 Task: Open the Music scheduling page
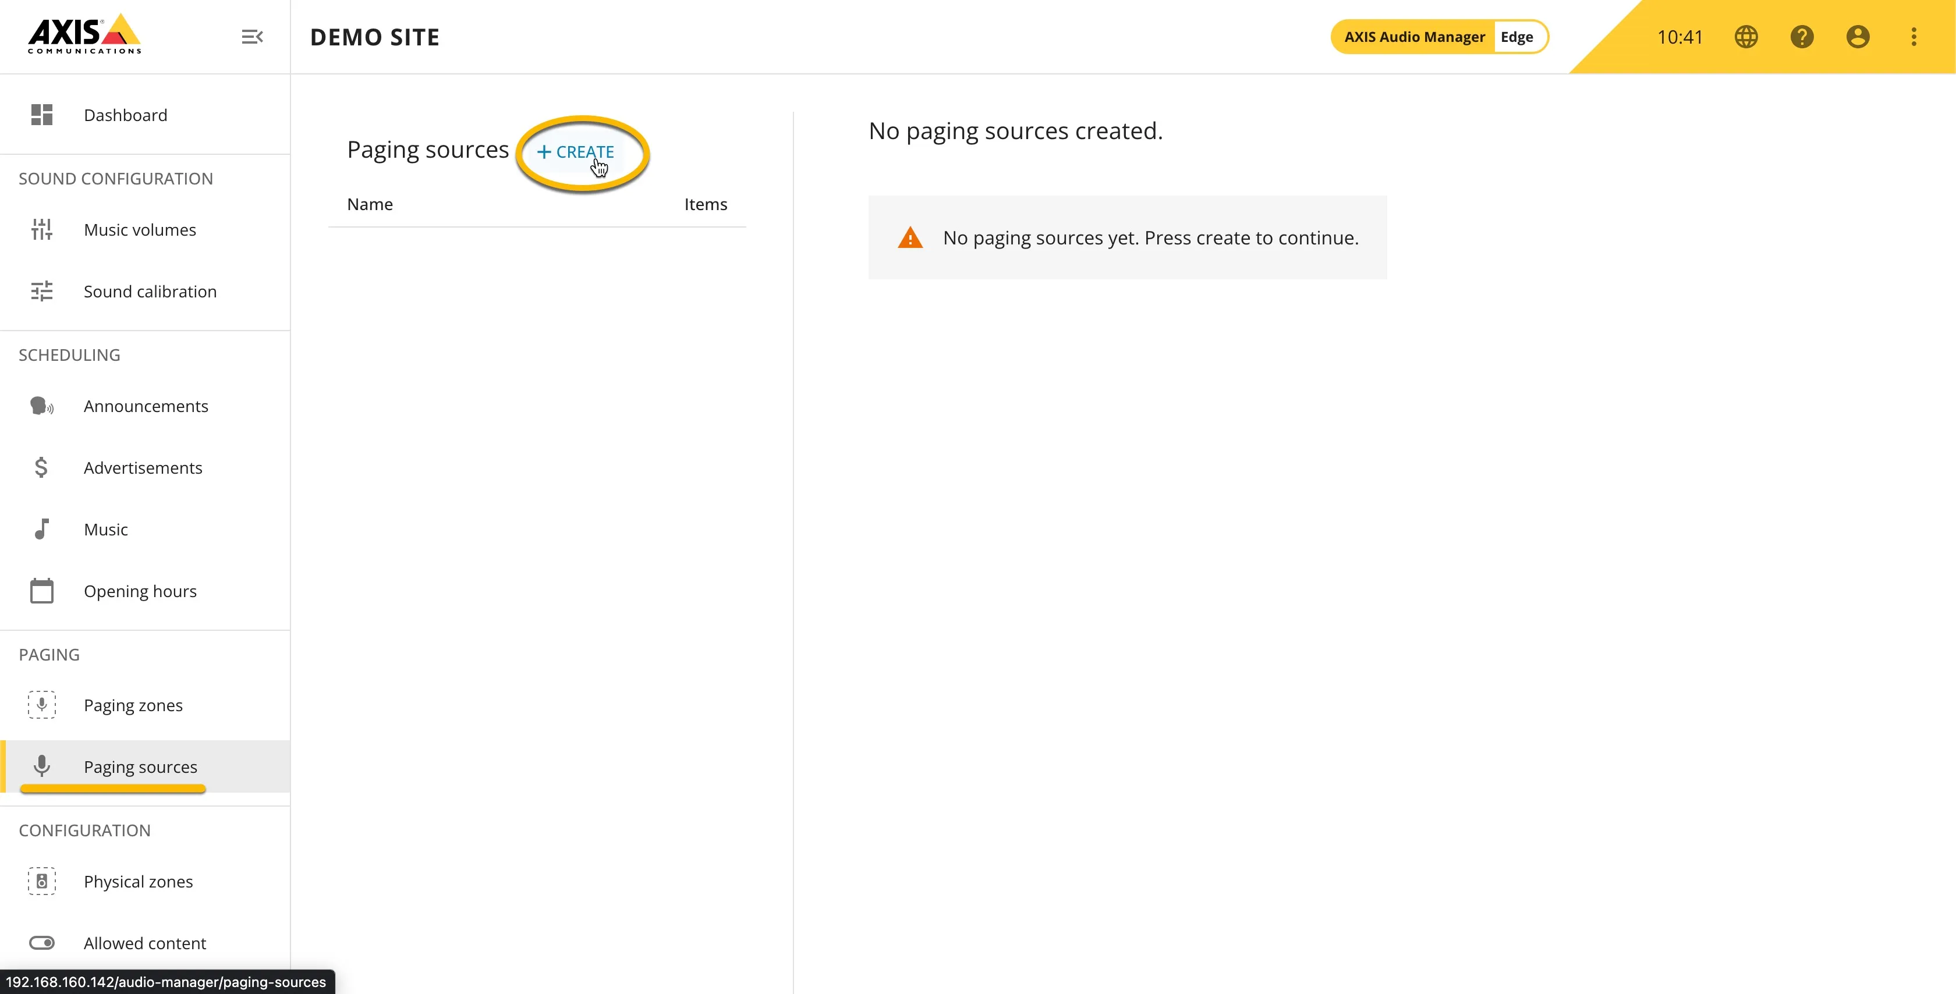pyautogui.click(x=145, y=529)
